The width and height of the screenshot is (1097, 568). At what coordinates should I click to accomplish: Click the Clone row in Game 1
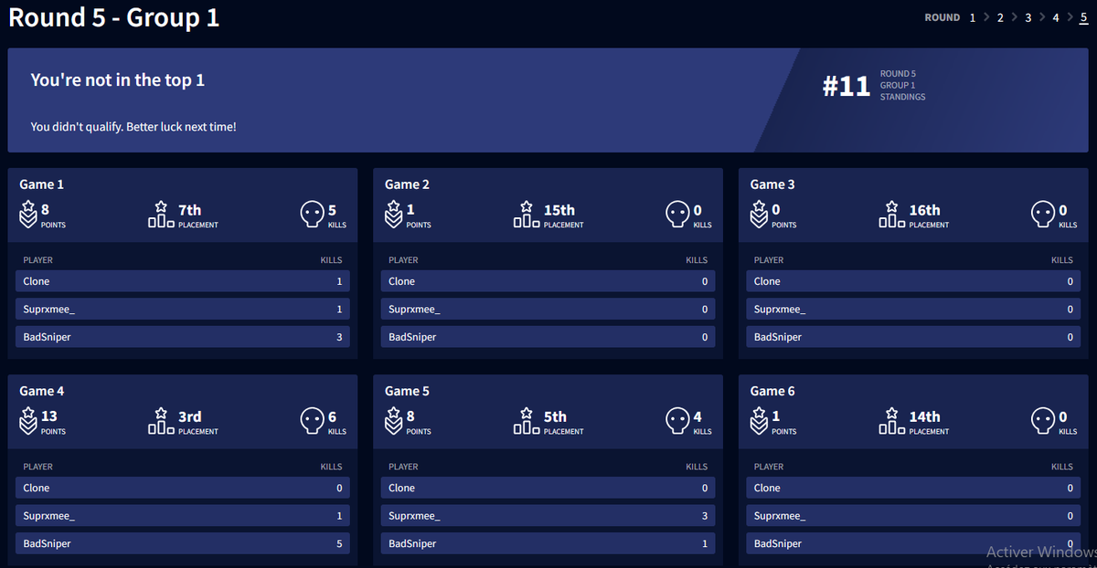[183, 281]
